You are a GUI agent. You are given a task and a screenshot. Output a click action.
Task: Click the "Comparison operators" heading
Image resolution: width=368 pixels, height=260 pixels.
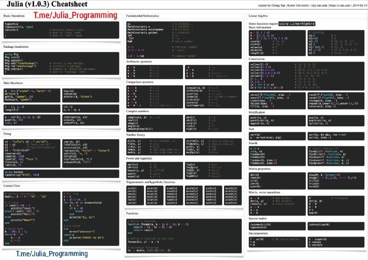140,82
